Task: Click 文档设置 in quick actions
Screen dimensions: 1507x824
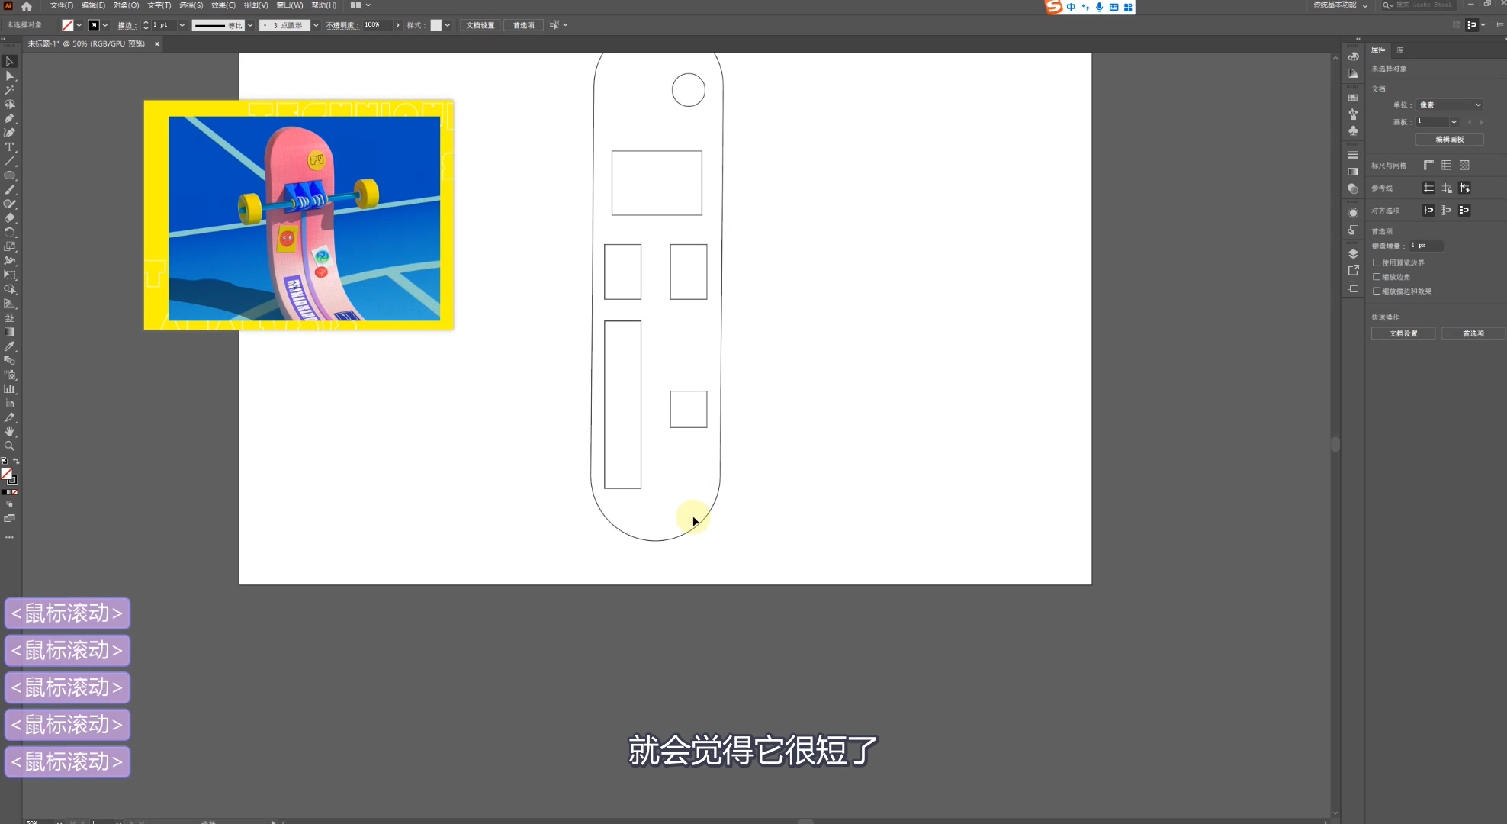Action: (1403, 333)
